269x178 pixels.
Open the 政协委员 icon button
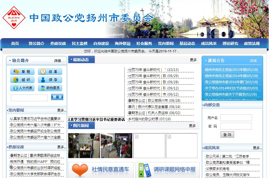[50, 88]
